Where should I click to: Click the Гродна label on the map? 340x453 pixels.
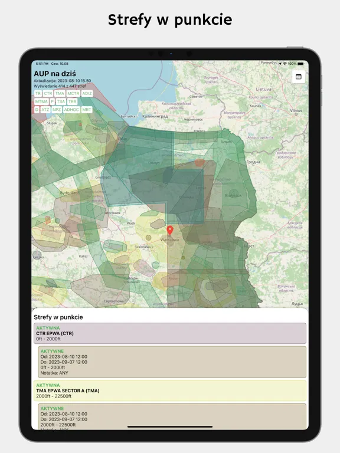tap(253, 162)
